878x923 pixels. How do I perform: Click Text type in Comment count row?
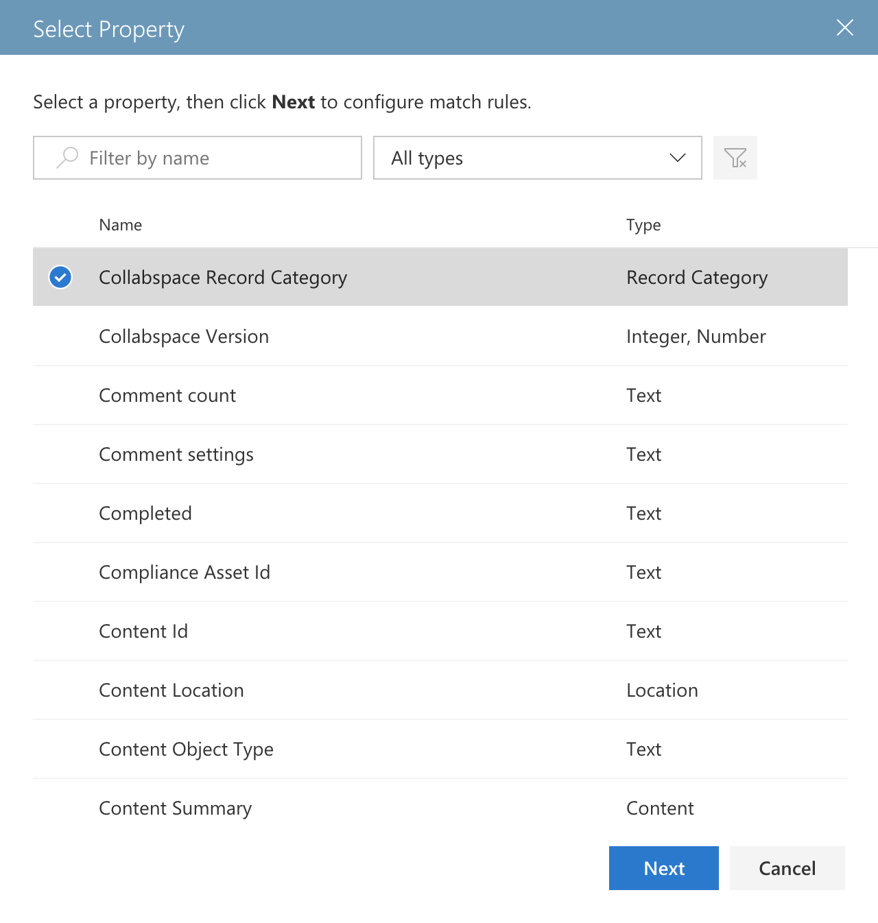click(x=643, y=395)
